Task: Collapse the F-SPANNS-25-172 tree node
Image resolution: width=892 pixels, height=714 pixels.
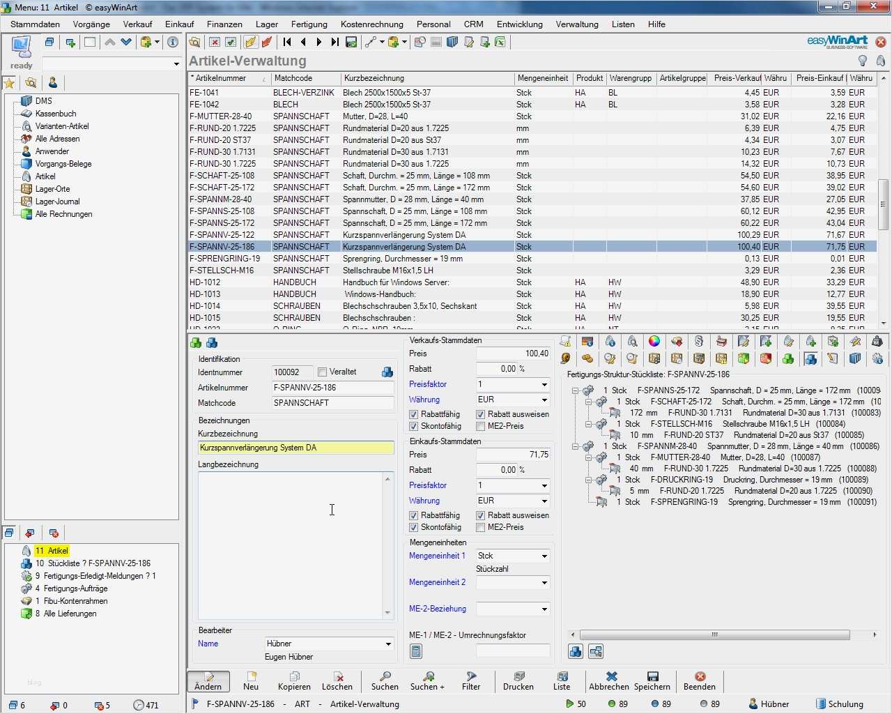Action: click(576, 390)
